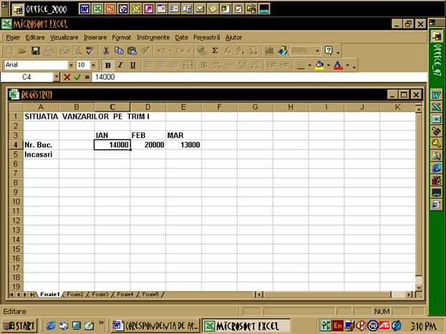Click vertical scrollbar down arrow
446x334 pixels.
click(418, 287)
